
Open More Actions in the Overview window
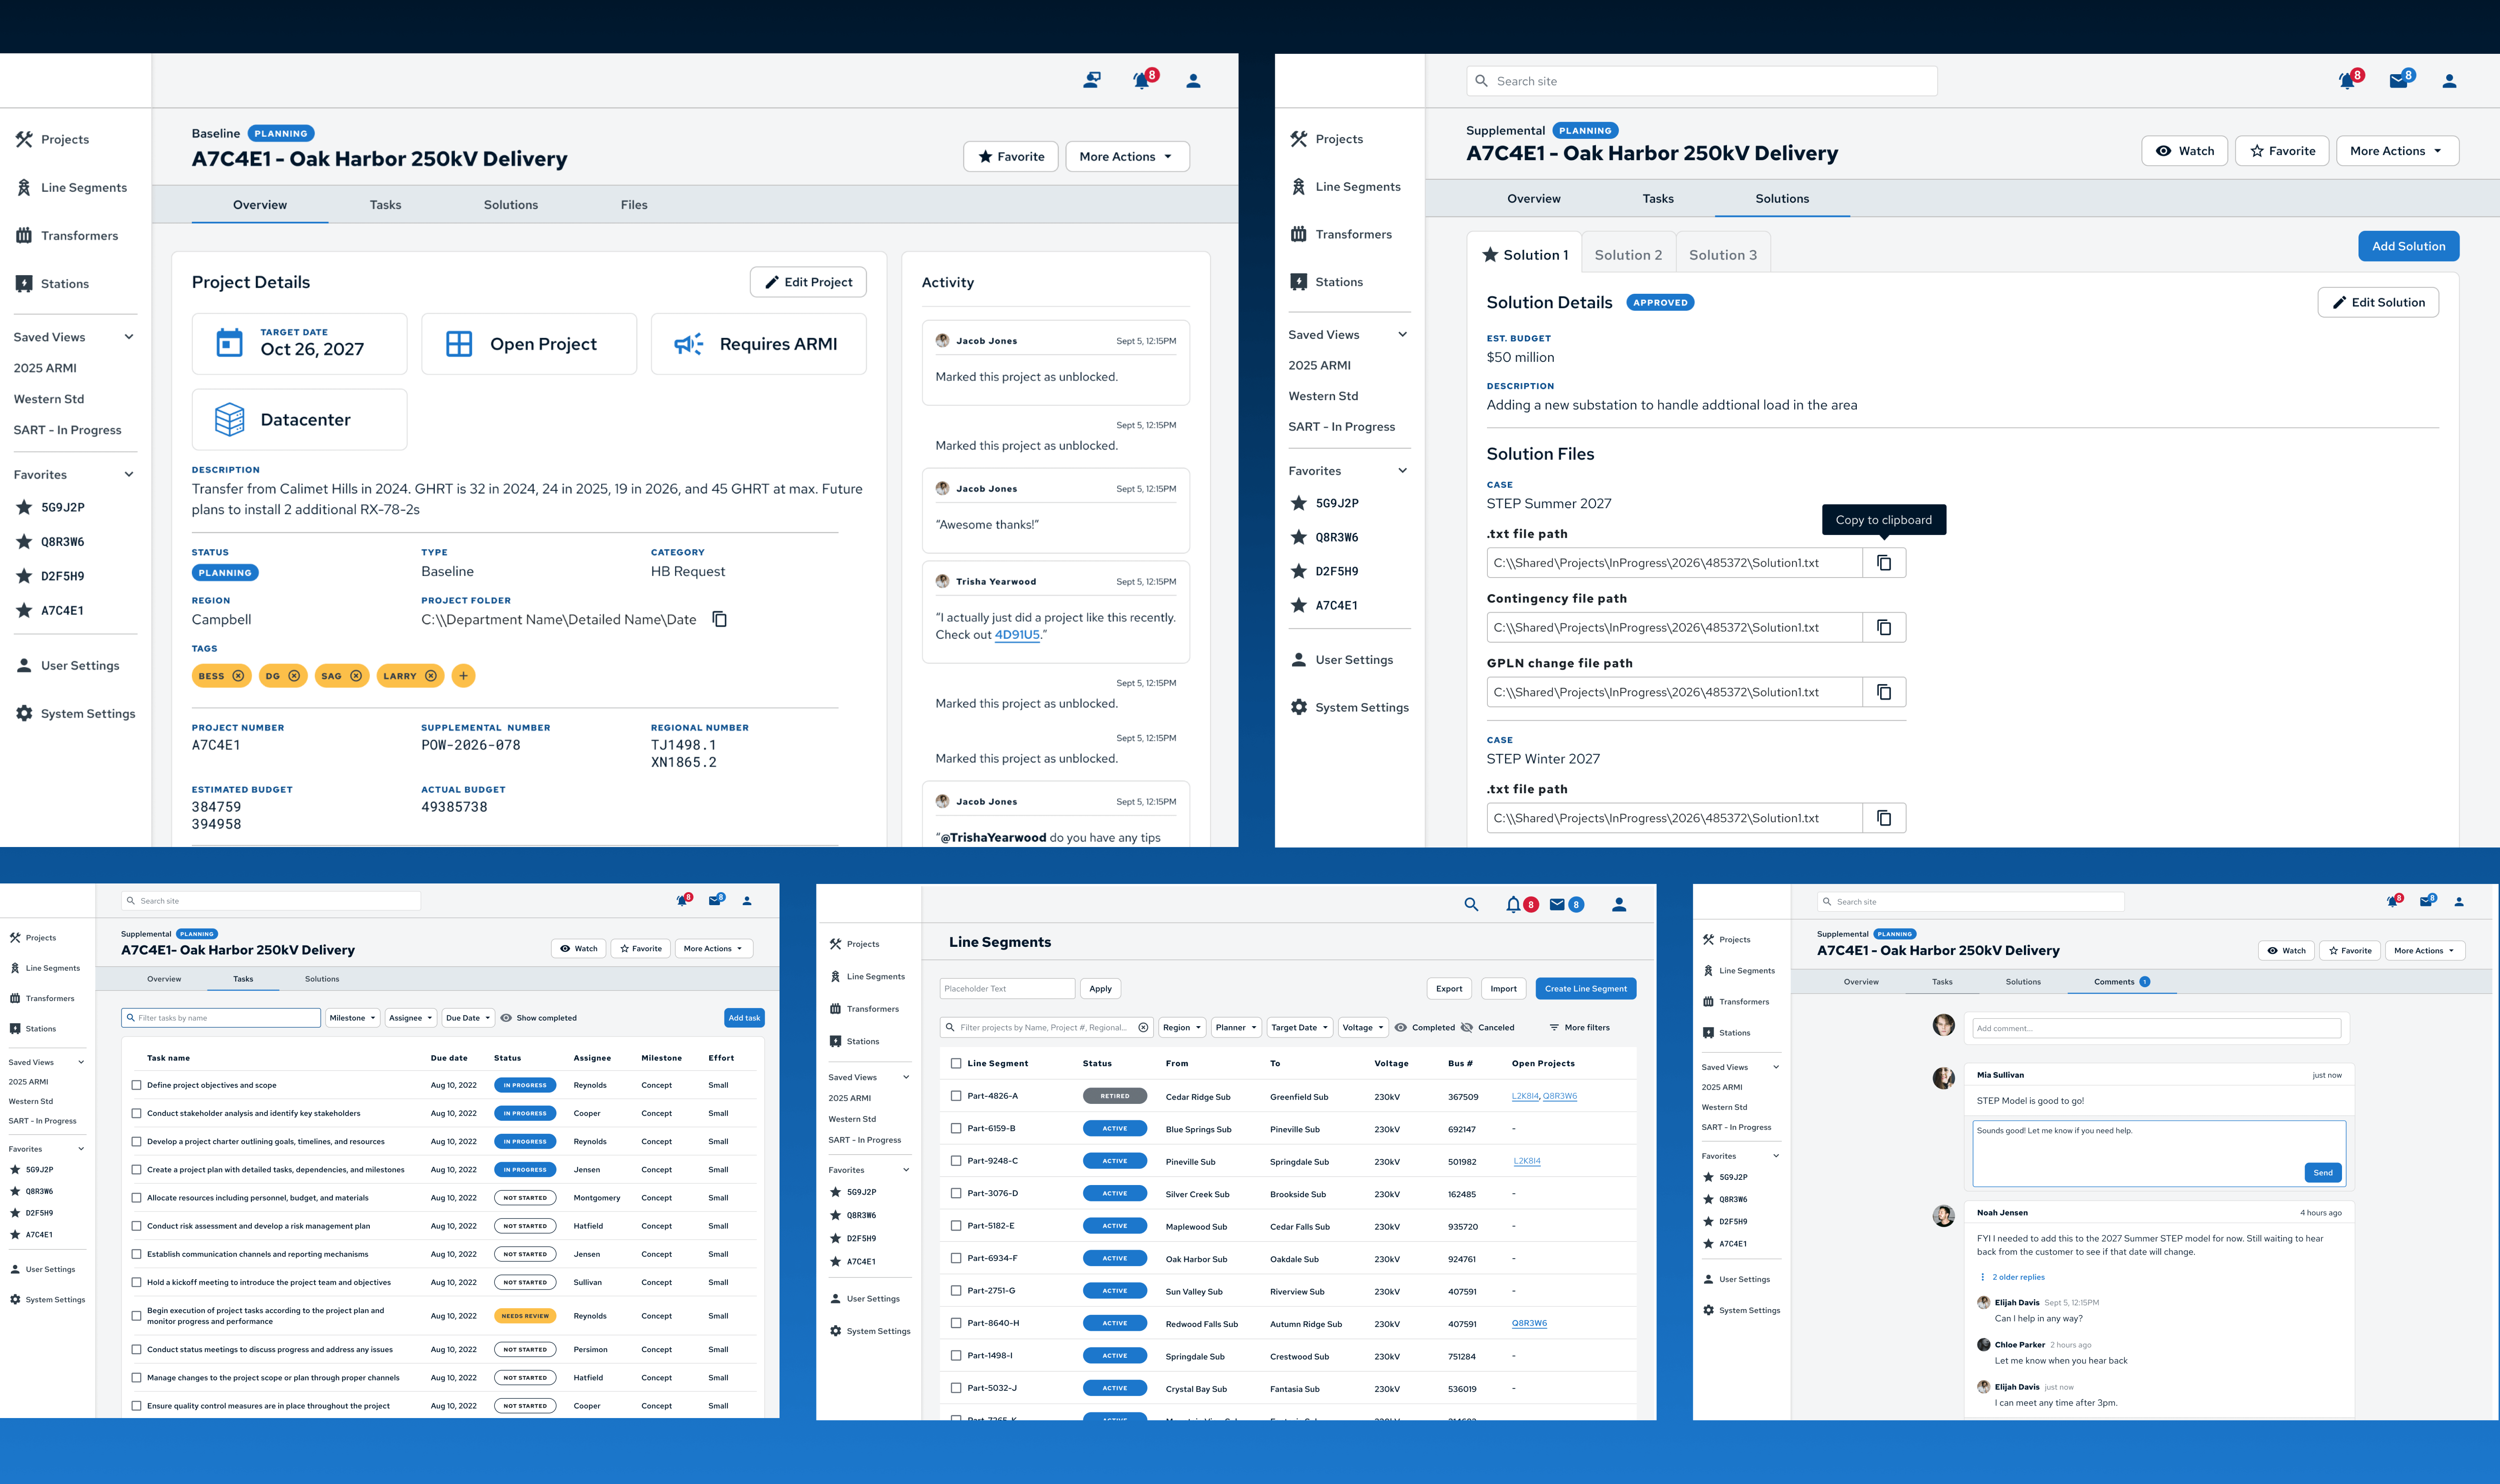[x=1127, y=156]
